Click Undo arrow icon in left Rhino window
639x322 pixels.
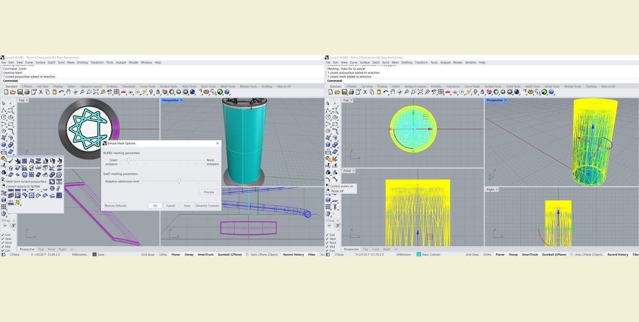tap(62, 92)
